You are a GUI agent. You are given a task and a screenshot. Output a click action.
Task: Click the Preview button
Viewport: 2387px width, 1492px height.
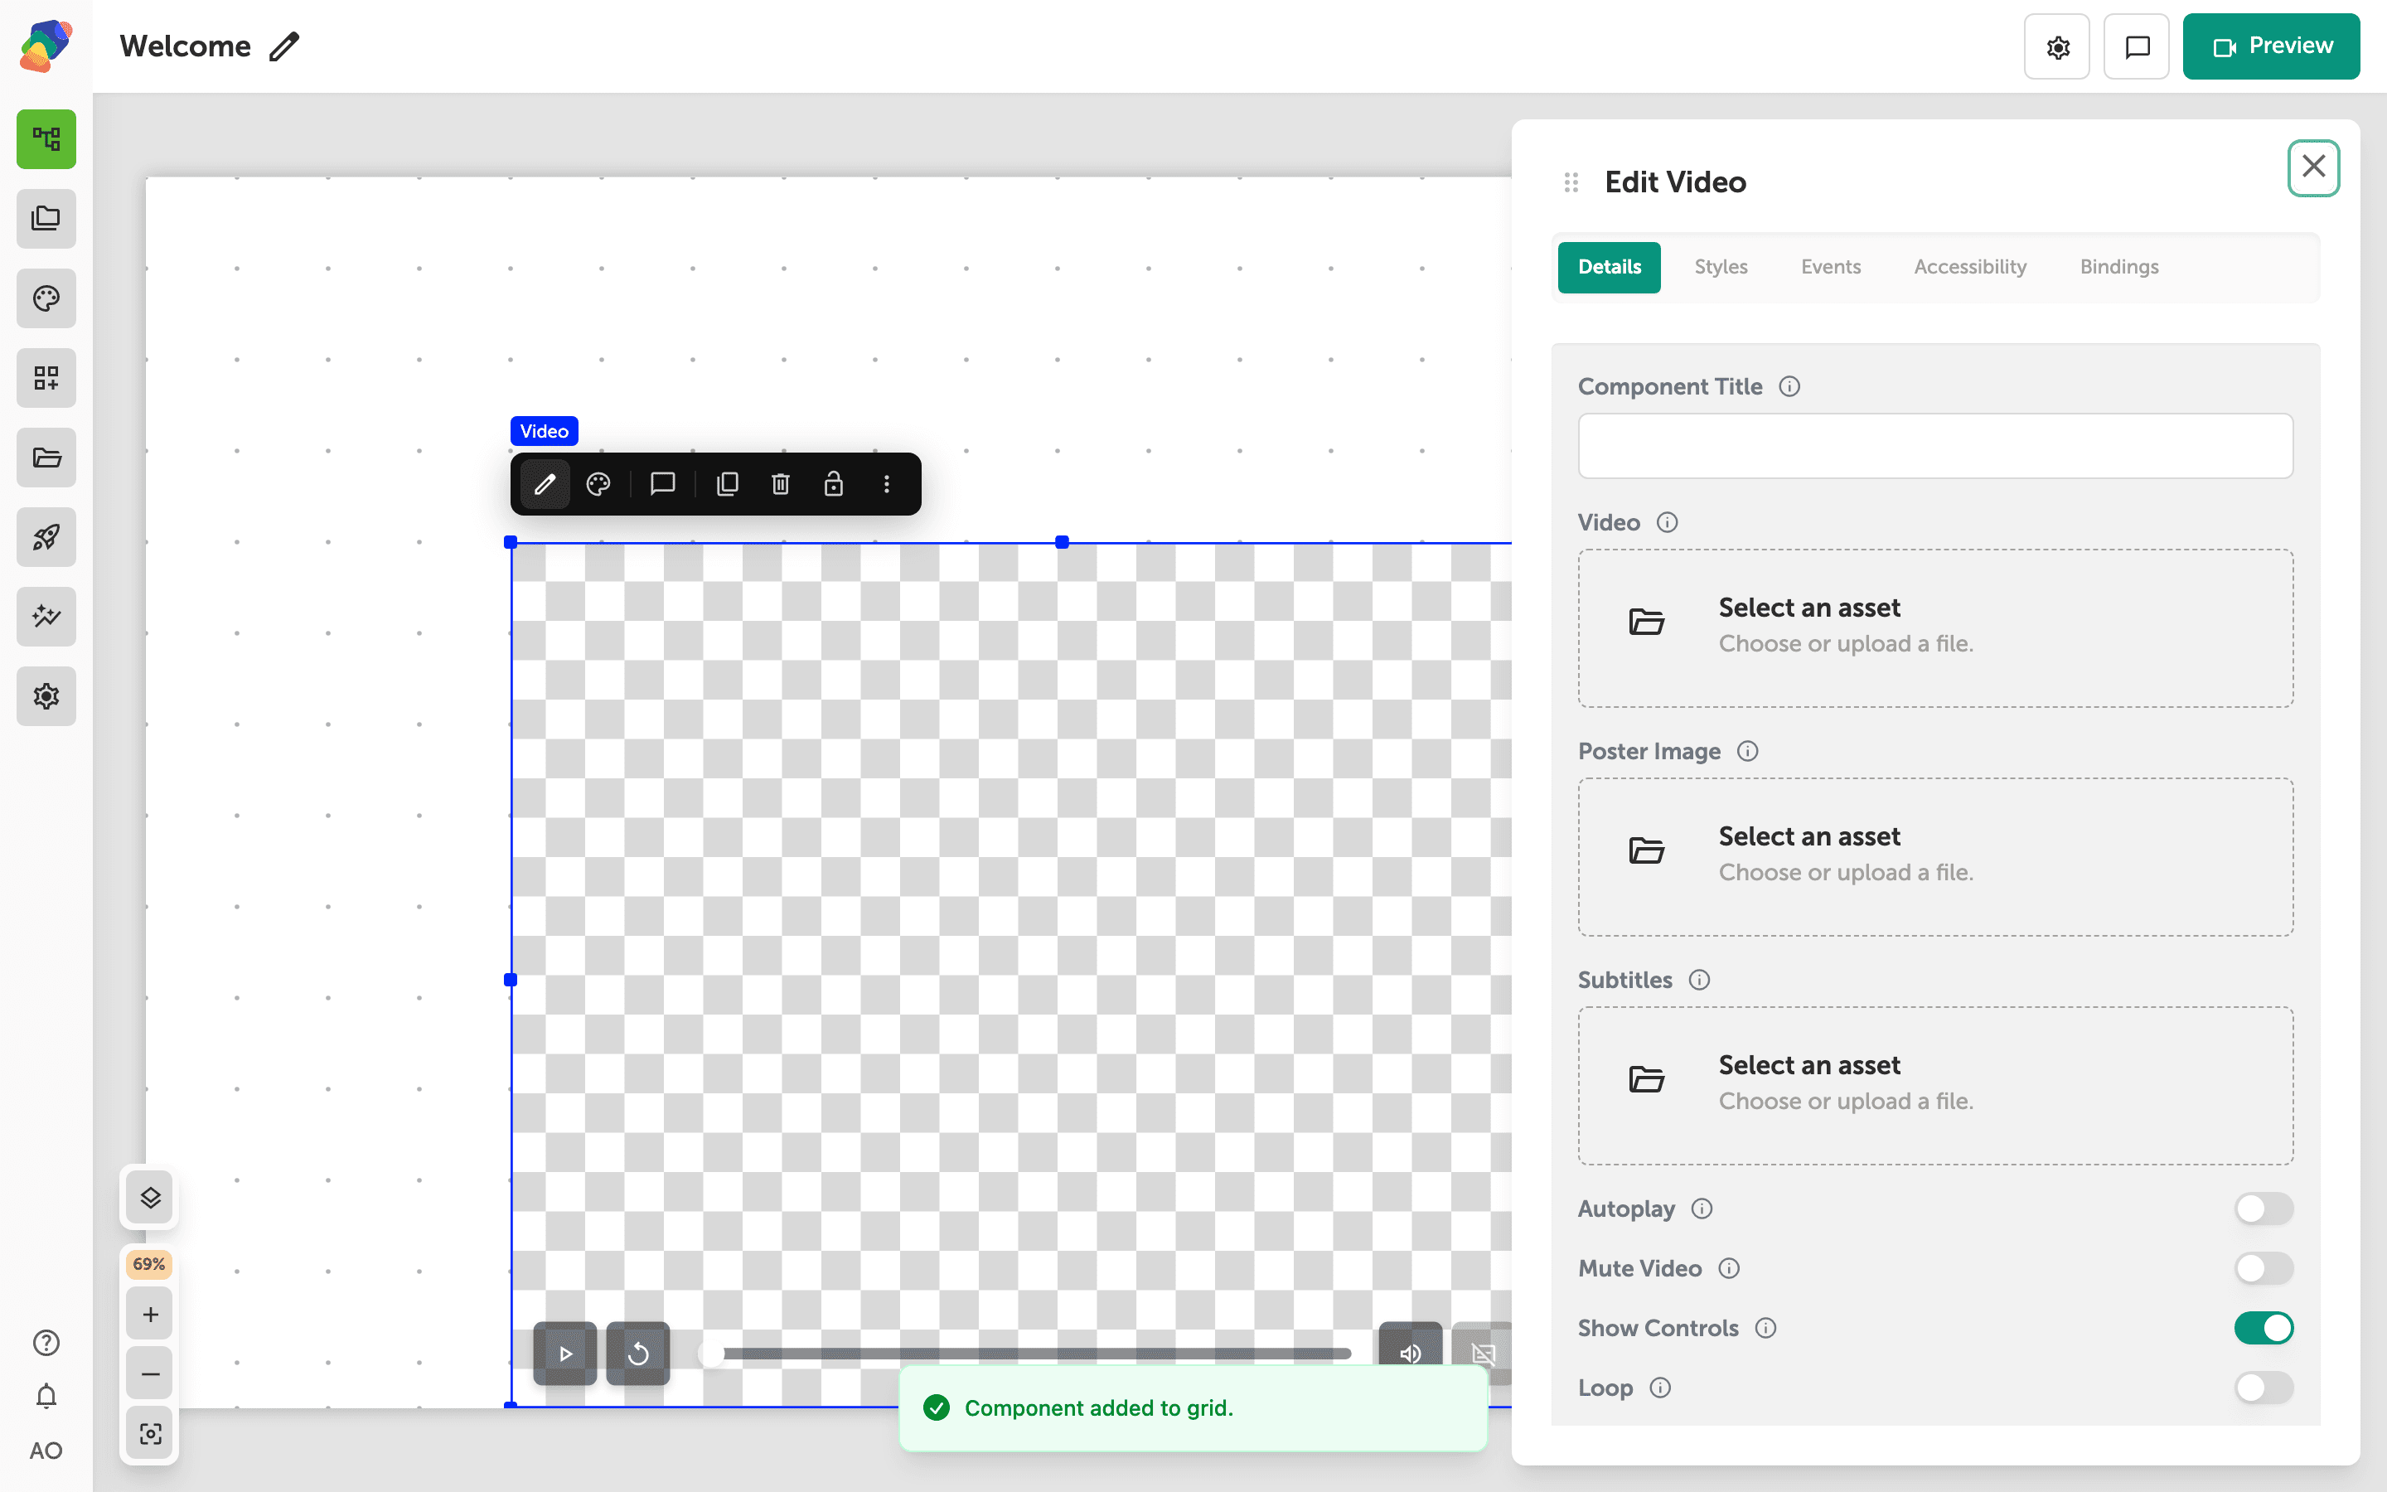(x=2271, y=46)
